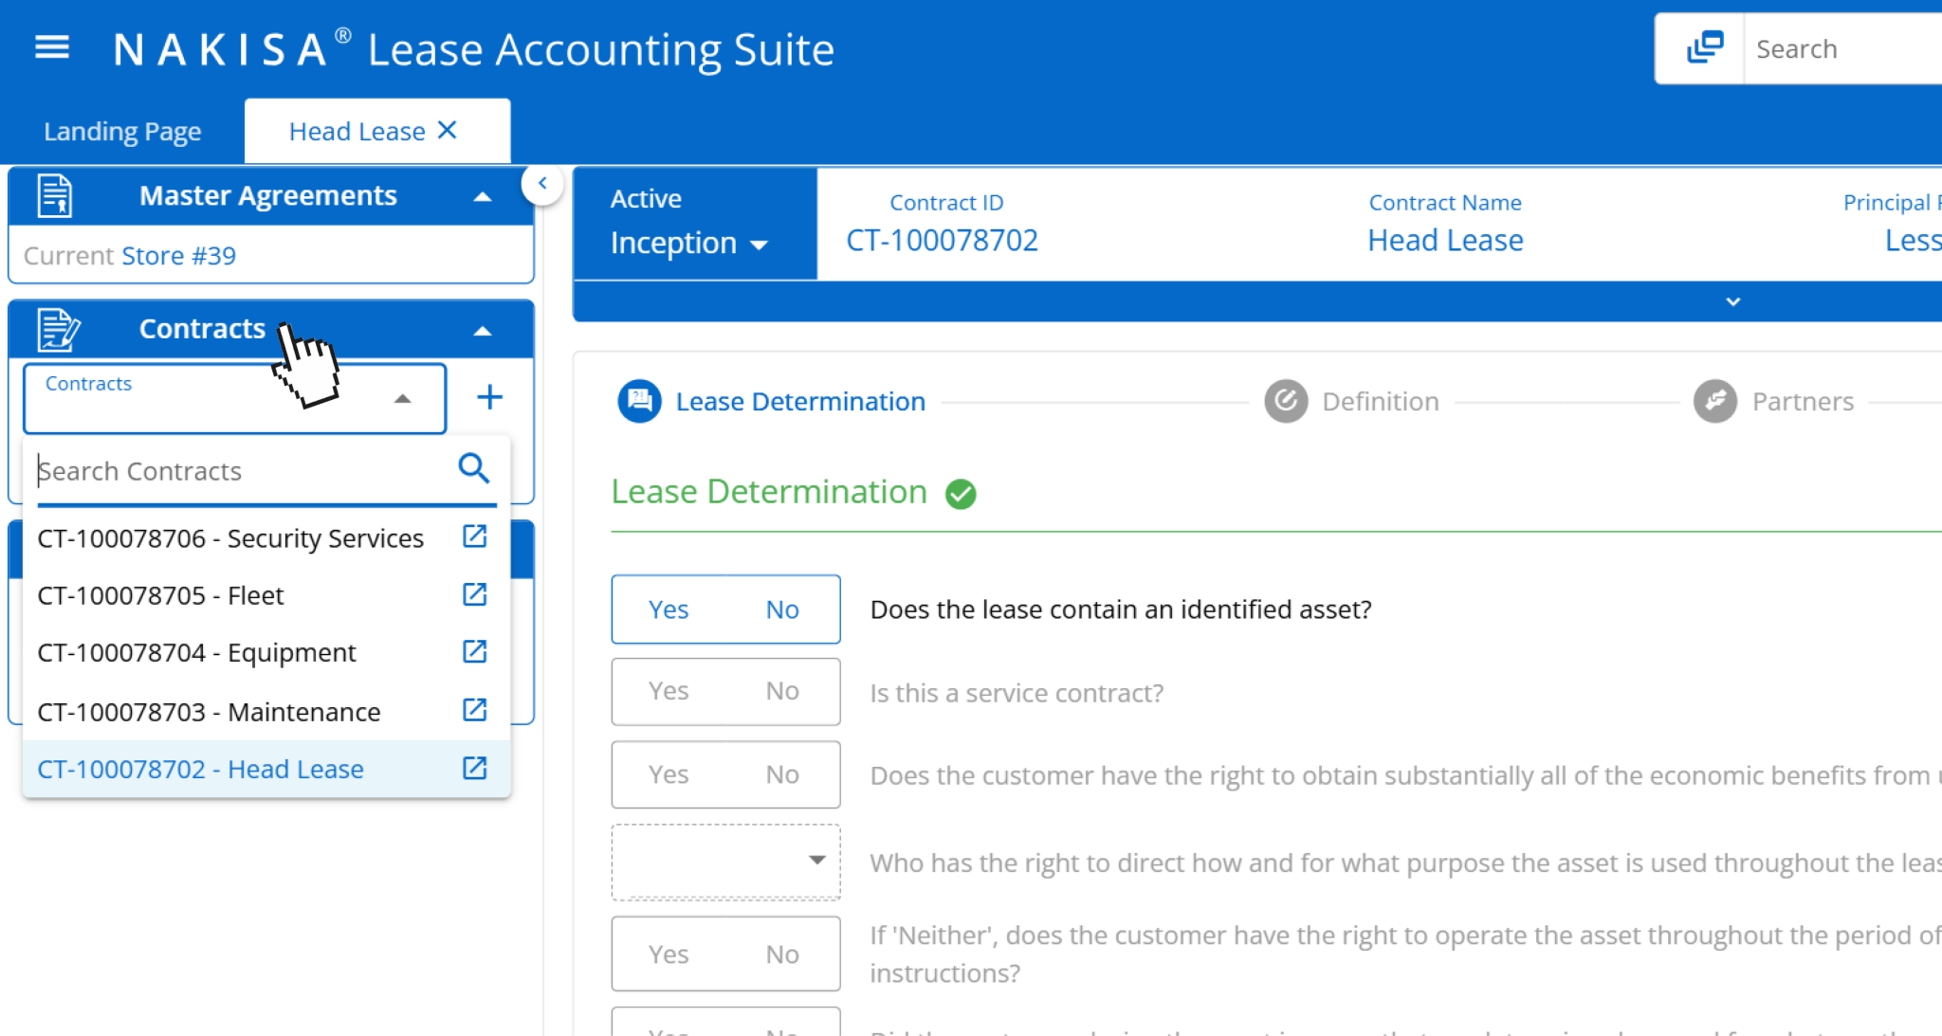The image size is (1942, 1036).
Task: Open Security Services contract in new tab icon
Action: 474,536
